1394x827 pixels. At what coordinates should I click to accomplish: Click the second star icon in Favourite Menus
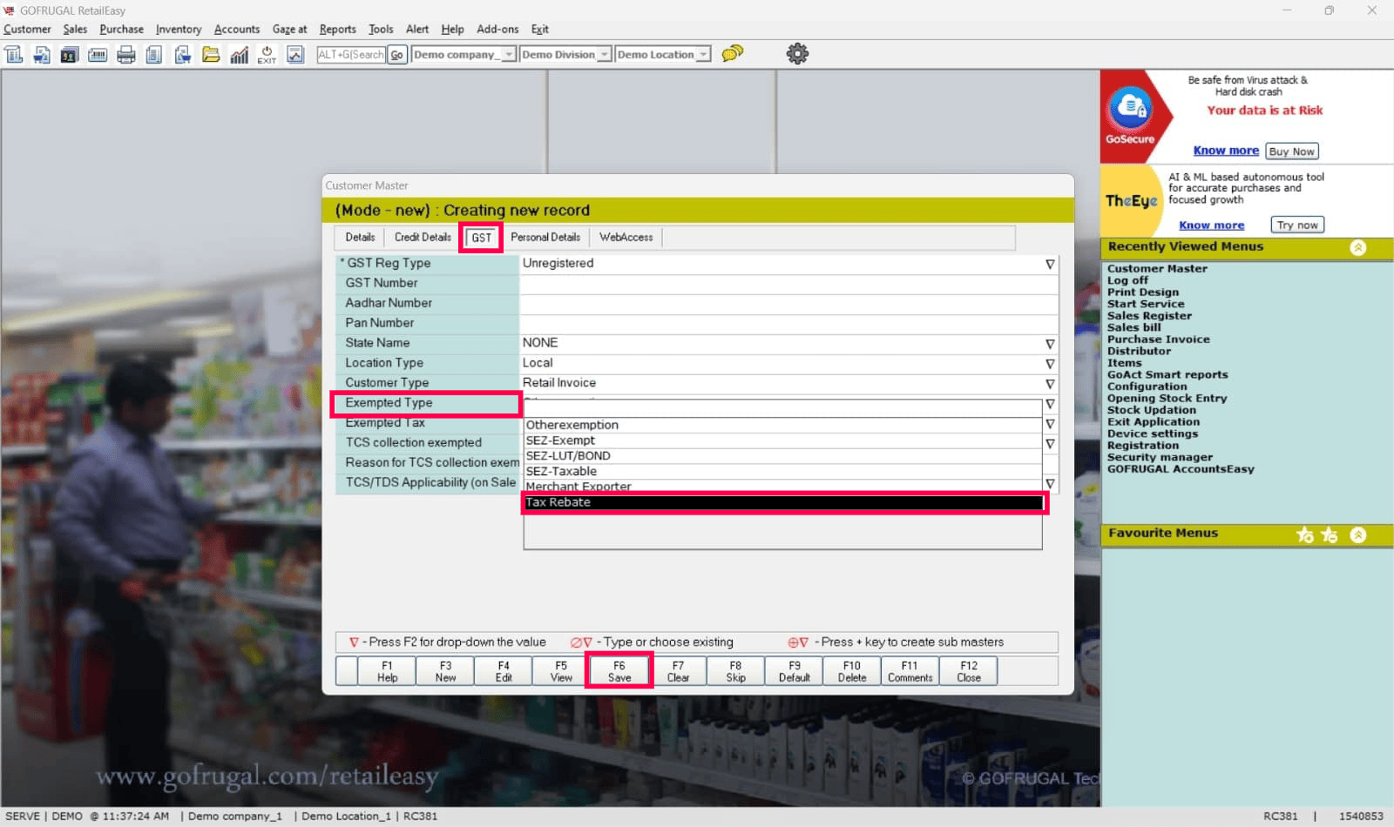click(1330, 535)
